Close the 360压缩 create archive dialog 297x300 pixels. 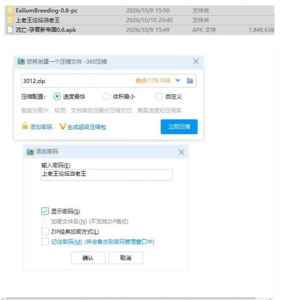[196, 62]
